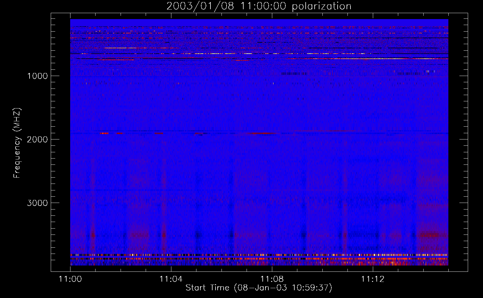Click the 11:12 time tick label

coord(373,279)
